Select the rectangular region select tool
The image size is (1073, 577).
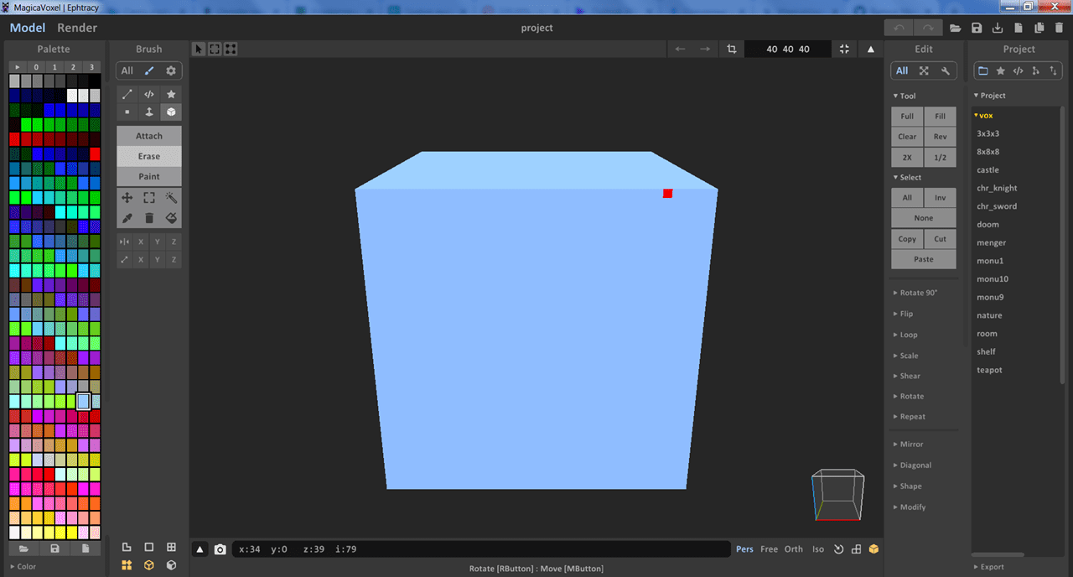[149, 198]
